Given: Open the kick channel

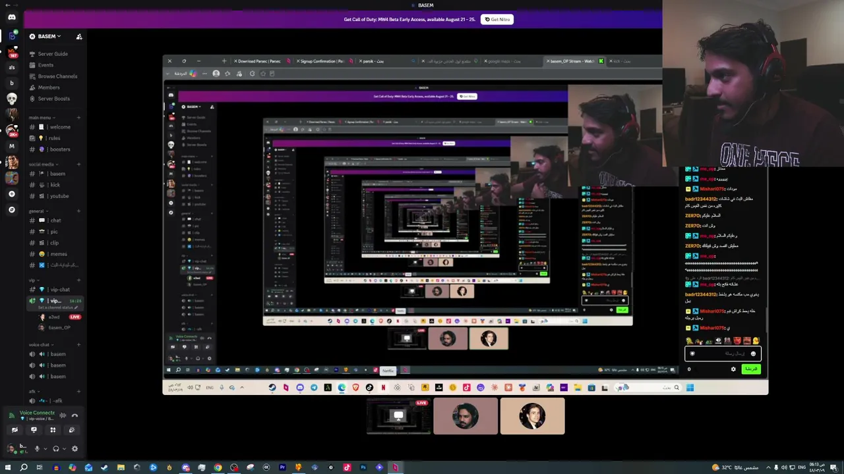Looking at the screenshot, I should pyautogui.click(x=55, y=185).
